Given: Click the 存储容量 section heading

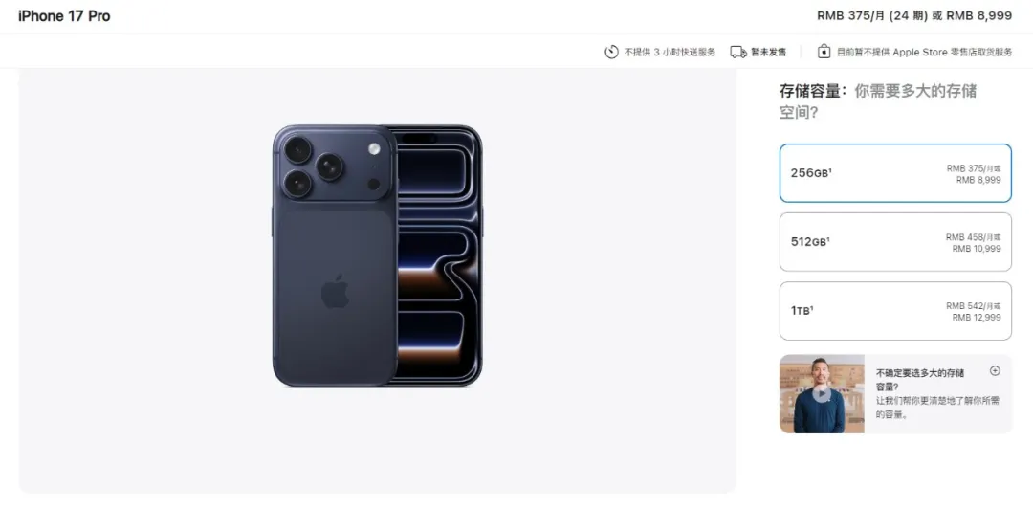Looking at the screenshot, I should pyautogui.click(x=810, y=91).
